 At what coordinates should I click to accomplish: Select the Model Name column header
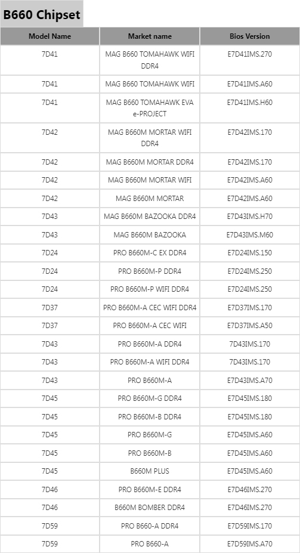click(x=50, y=36)
